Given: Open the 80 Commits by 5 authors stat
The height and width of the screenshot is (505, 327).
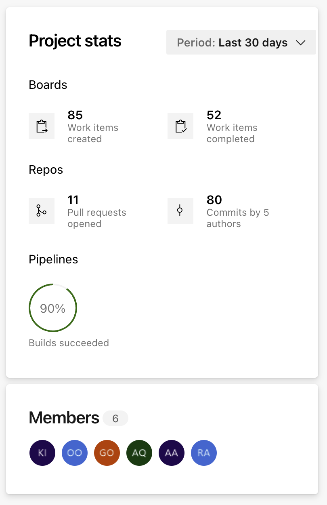Looking at the screenshot, I should (x=238, y=212).
